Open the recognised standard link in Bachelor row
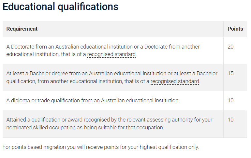The width and height of the screenshot is (251, 158). 175,81
